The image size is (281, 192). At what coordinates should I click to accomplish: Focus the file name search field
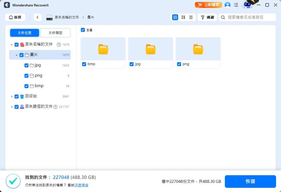pos(247,17)
